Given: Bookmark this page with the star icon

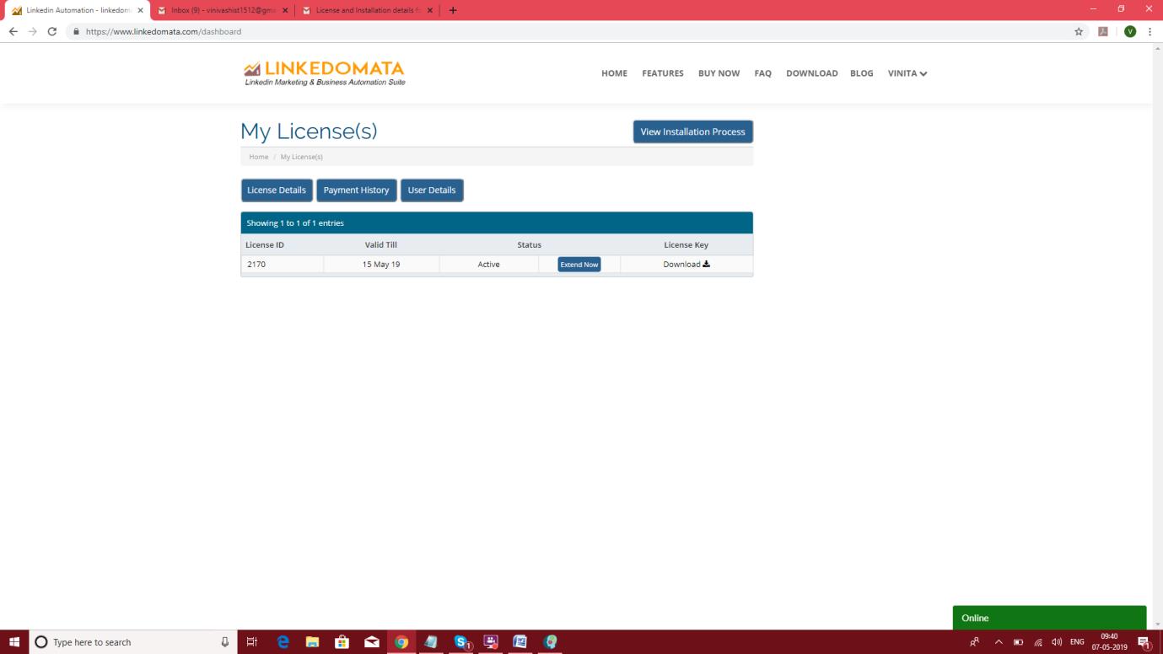Looking at the screenshot, I should pyautogui.click(x=1079, y=31).
